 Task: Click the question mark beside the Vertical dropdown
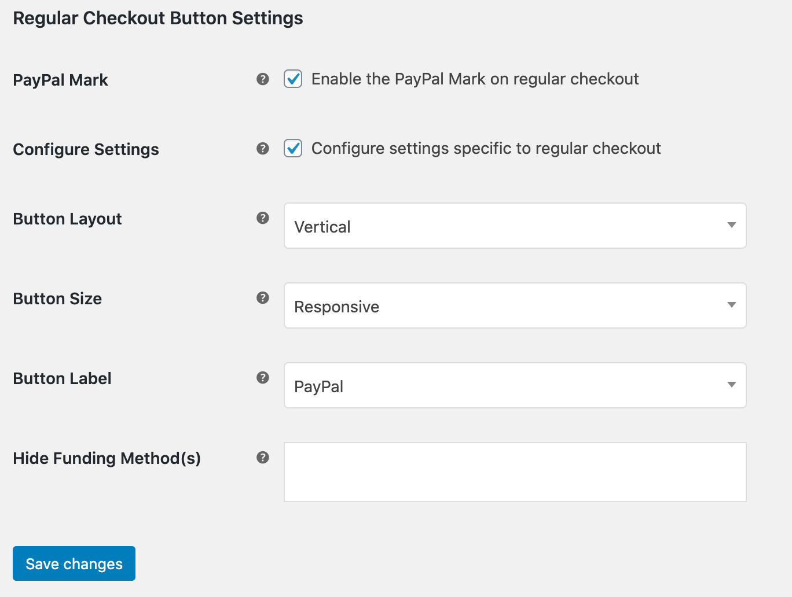point(263,218)
